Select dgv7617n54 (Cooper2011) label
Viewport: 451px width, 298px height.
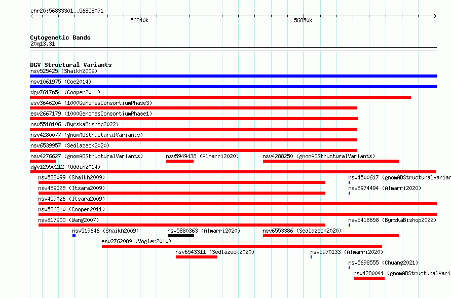click(x=65, y=92)
